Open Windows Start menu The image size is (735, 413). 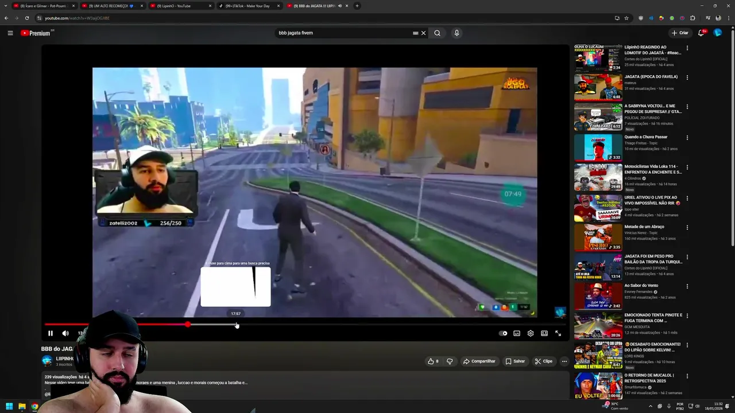9,407
